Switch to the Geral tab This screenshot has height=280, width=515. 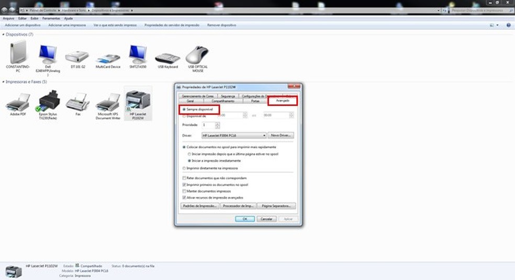190,101
